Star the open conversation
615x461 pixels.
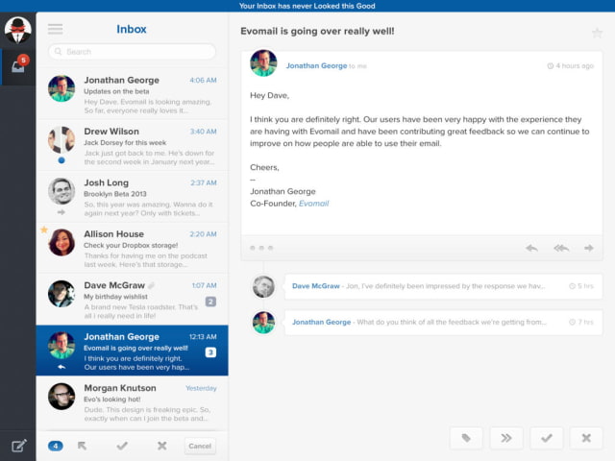597,33
